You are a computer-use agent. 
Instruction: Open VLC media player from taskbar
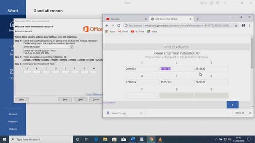160,139
